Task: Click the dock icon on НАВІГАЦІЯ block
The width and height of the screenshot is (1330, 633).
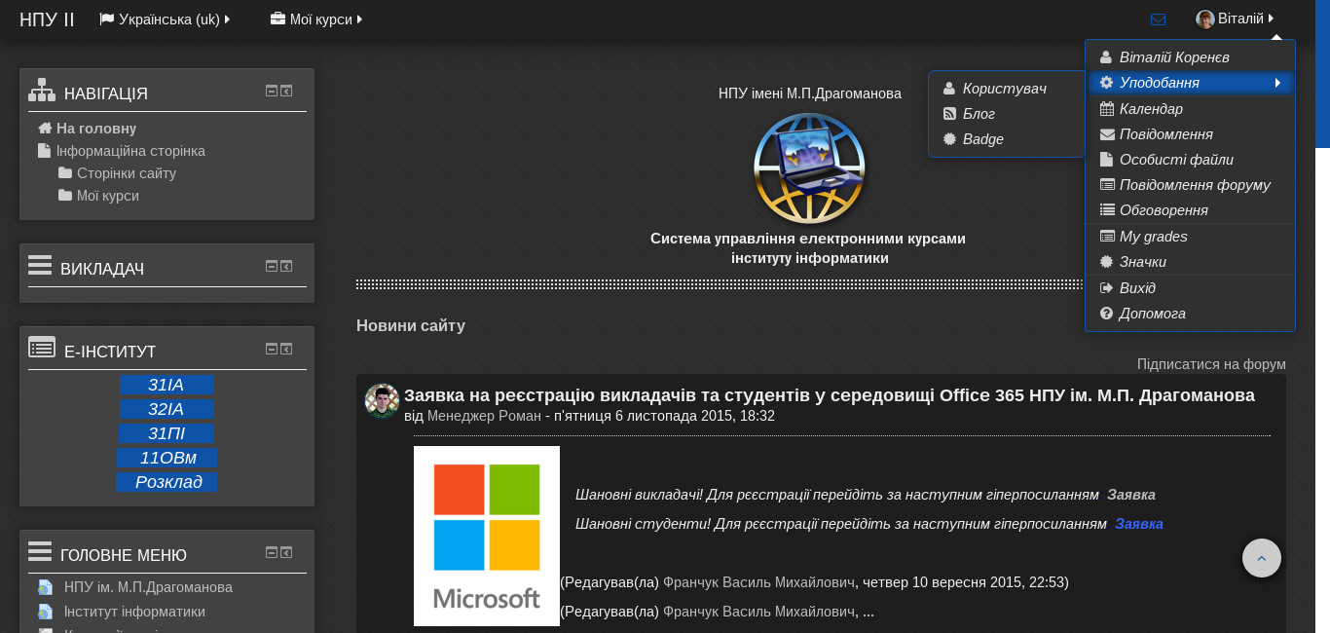Action: (x=286, y=90)
